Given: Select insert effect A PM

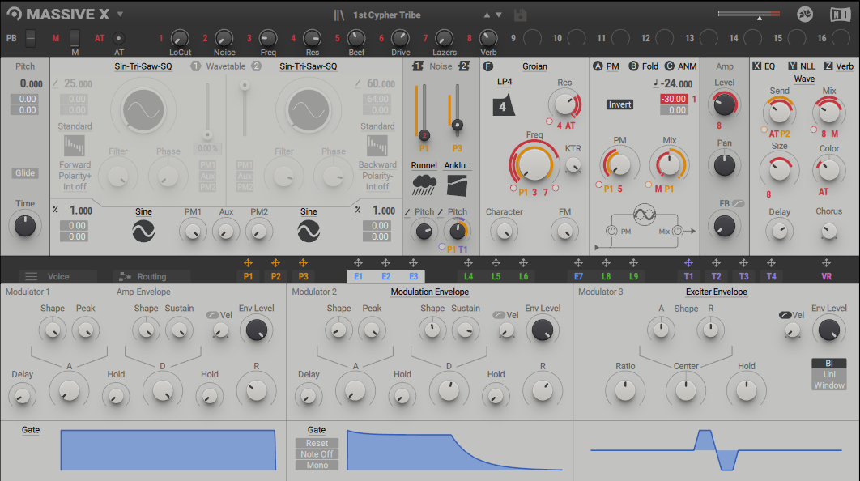Looking at the screenshot, I should (x=606, y=66).
